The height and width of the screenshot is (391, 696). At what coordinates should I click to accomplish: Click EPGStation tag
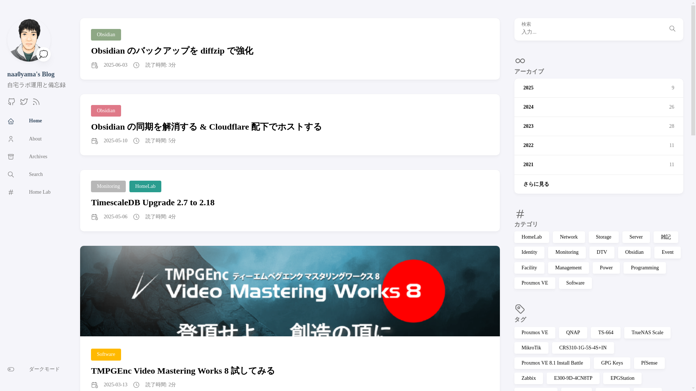click(x=622, y=378)
